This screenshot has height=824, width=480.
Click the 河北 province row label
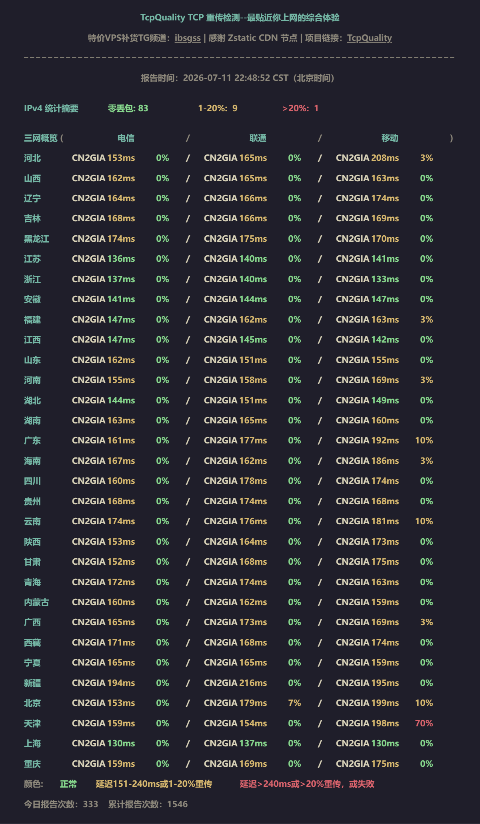point(32,158)
